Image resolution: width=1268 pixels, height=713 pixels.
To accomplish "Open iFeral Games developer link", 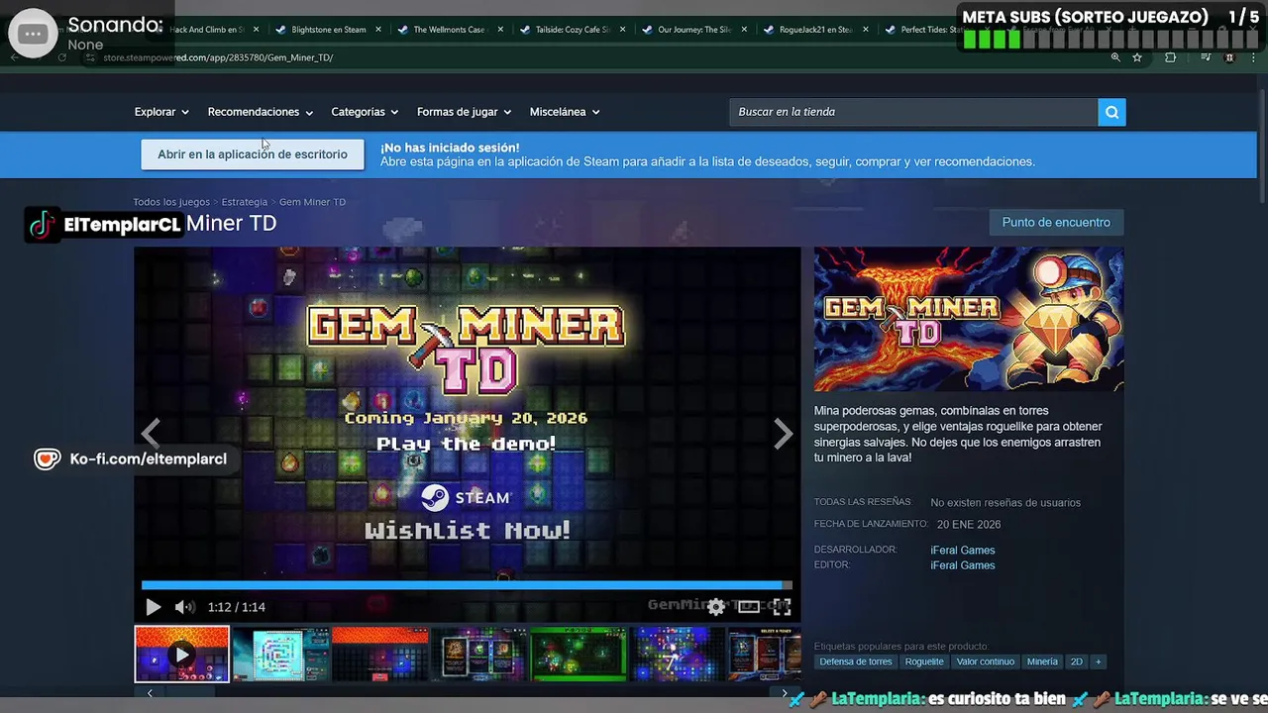I will [x=963, y=551].
